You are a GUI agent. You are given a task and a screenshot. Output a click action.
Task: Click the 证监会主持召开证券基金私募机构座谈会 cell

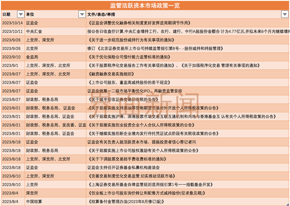click(x=188, y=167)
